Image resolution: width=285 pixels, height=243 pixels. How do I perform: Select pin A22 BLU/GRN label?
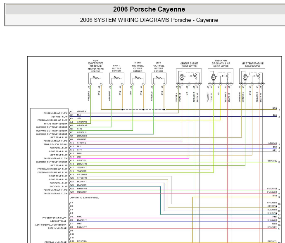[78, 185]
